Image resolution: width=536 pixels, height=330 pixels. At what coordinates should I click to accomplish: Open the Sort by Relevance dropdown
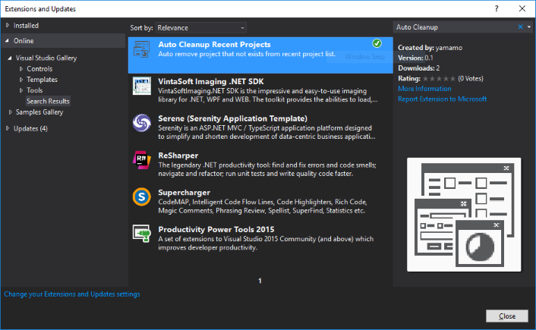pyautogui.click(x=201, y=27)
